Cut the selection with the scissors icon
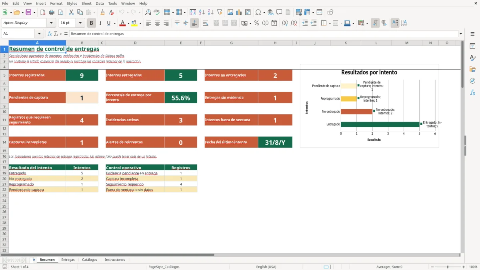Screen dimensions: 480x270 71,12
